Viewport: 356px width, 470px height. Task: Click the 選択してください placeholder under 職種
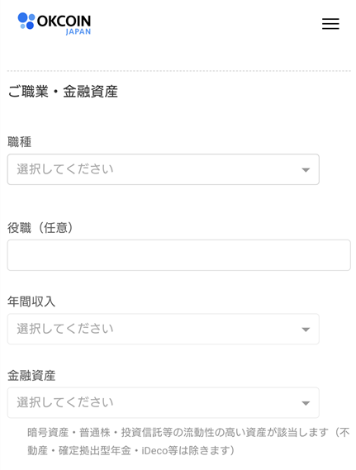tap(65, 169)
